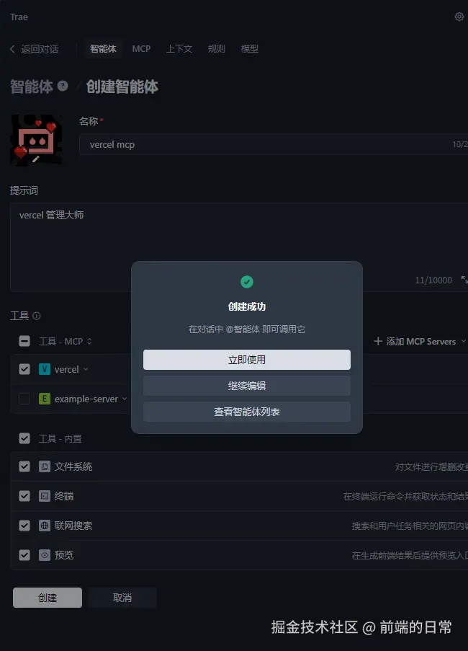The width and height of the screenshot is (468, 651).
Task: Click the 终端 terminal icon
Action: [x=45, y=496]
